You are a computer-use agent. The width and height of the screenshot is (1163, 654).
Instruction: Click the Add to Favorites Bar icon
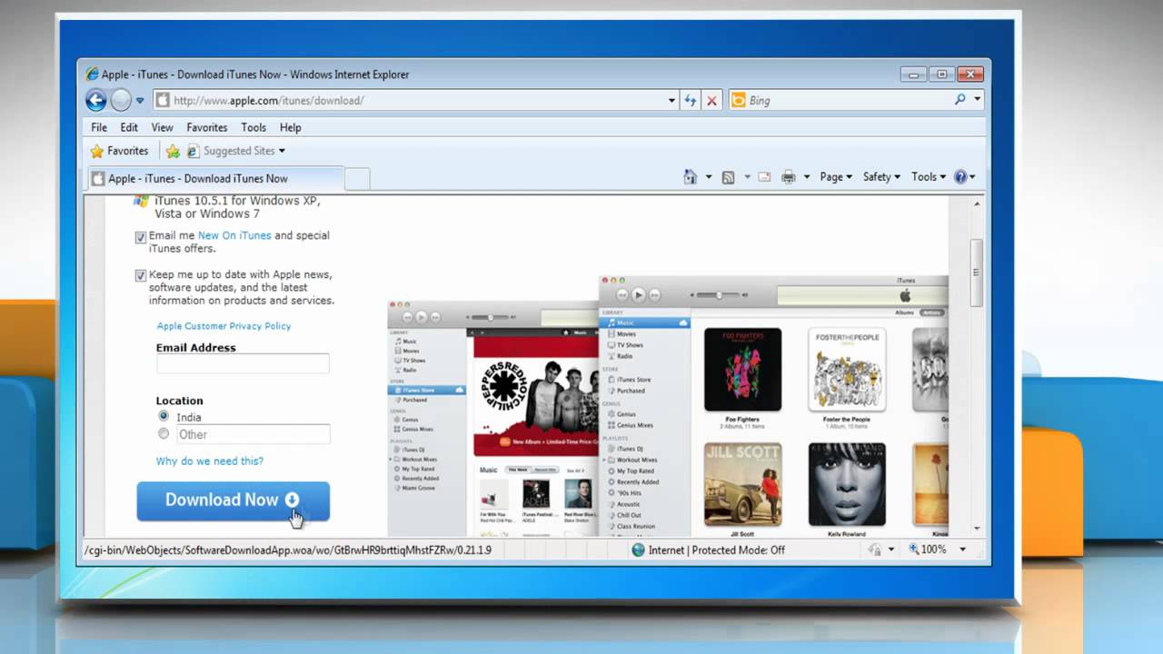click(173, 151)
